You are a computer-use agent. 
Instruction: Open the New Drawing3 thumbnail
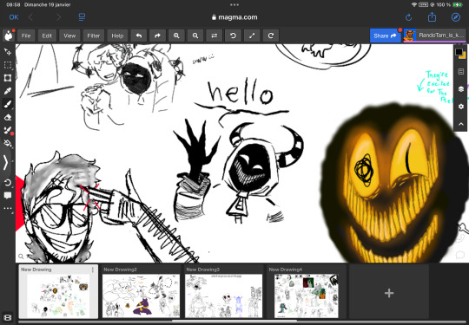point(223,291)
